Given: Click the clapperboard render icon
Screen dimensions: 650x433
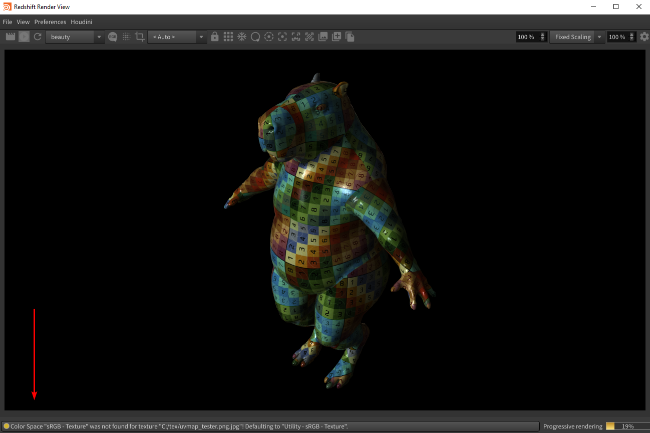Looking at the screenshot, I should 10,37.
